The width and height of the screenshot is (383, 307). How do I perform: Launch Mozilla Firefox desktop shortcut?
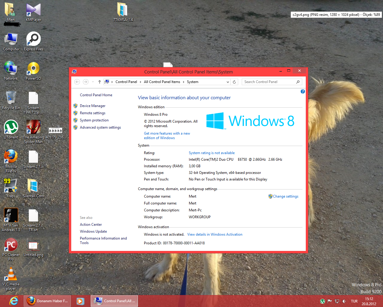11,161
